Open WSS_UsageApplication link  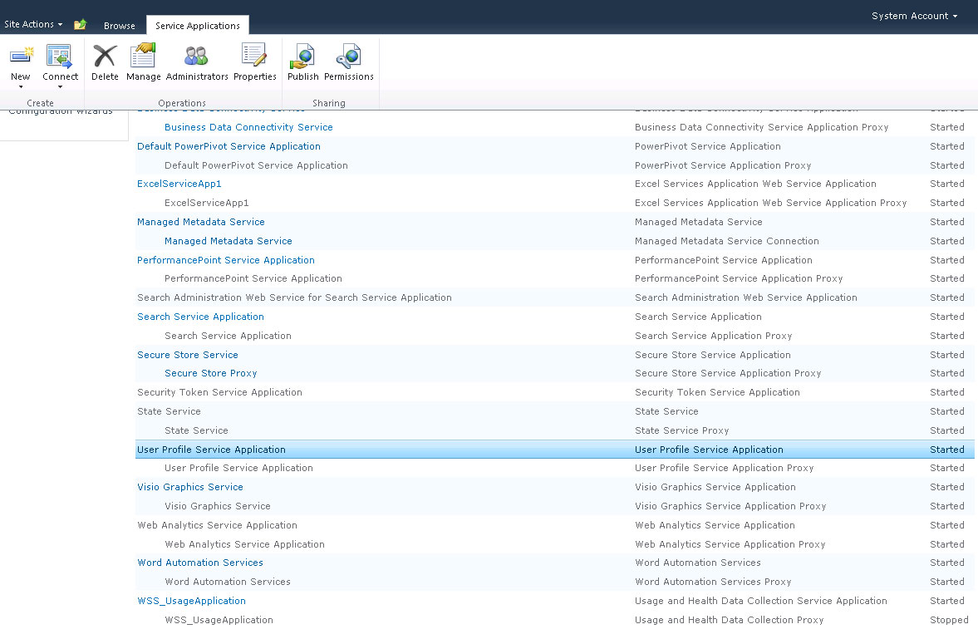click(191, 600)
